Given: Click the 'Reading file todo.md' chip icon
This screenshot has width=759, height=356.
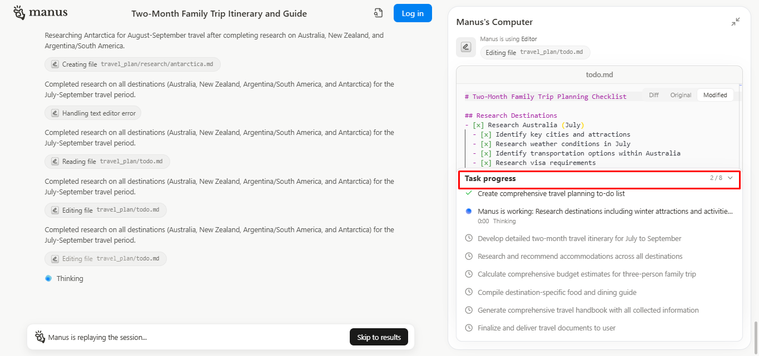Looking at the screenshot, I should [55, 162].
